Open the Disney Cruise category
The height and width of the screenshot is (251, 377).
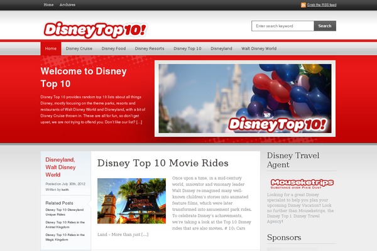click(79, 48)
